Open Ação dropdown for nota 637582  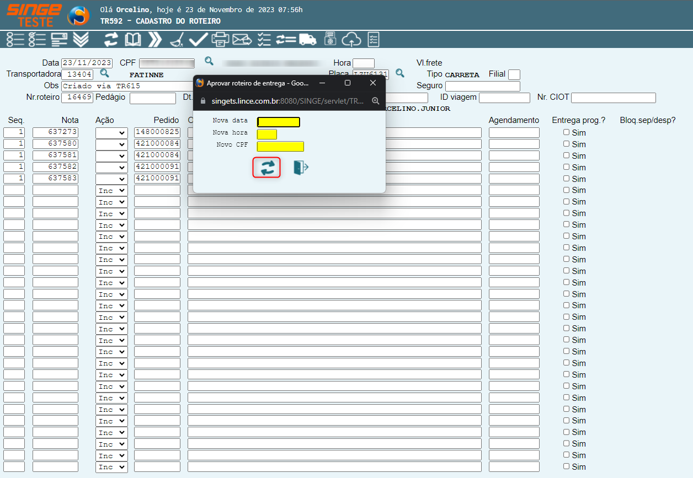click(x=111, y=167)
